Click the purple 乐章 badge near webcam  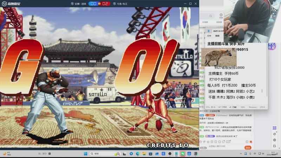(272, 46)
